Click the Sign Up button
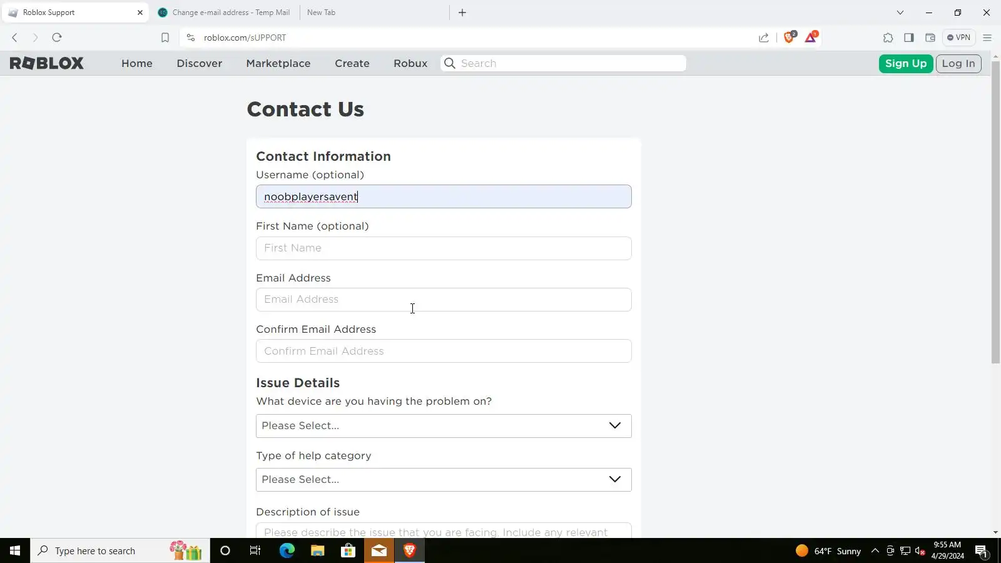 906,63
